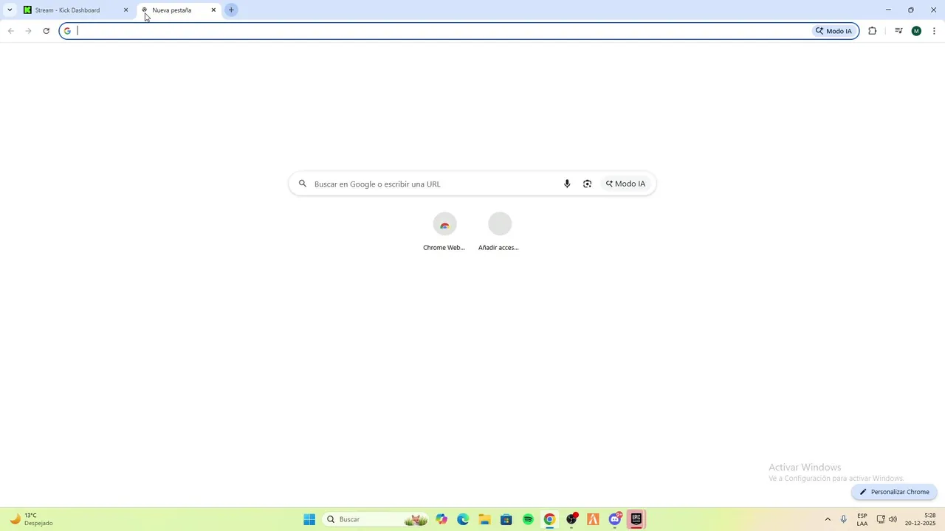Open the Chrome Web Store shortcut
Viewport: 945px width, 531px height.
(x=444, y=232)
